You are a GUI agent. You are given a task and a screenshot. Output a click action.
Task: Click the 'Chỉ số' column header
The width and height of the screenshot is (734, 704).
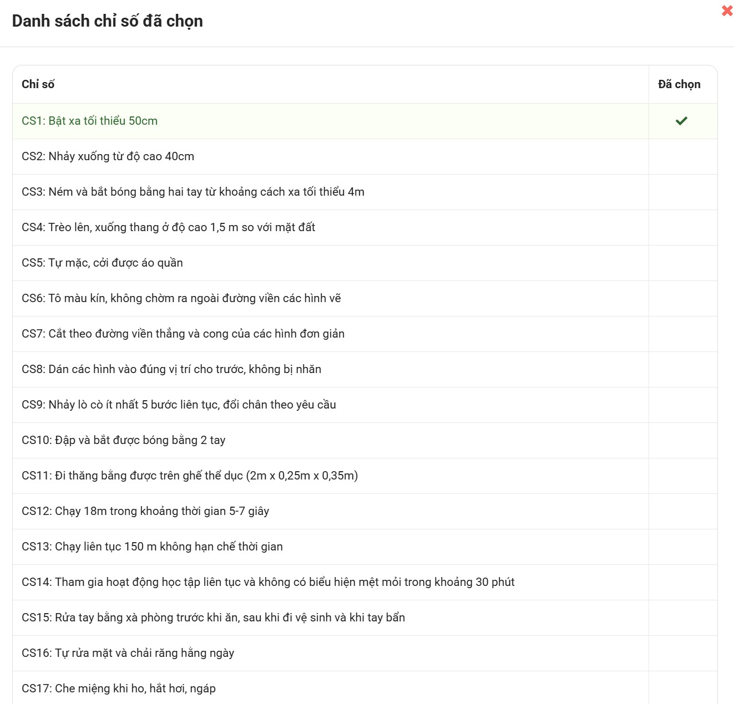point(38,84)
